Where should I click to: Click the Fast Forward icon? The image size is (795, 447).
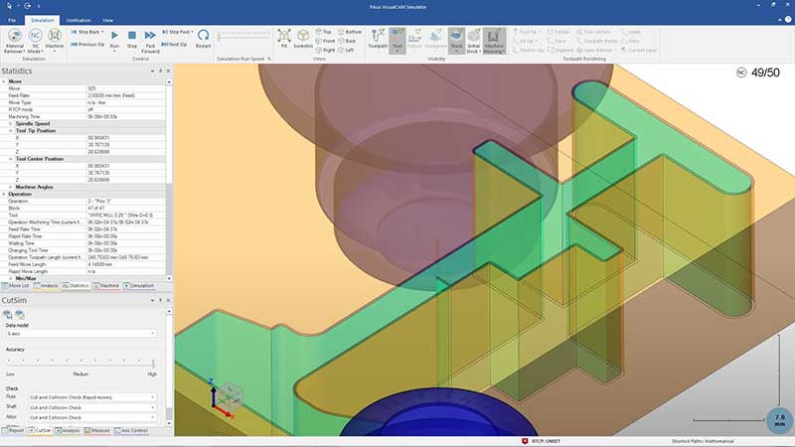[x=149, y=40]
